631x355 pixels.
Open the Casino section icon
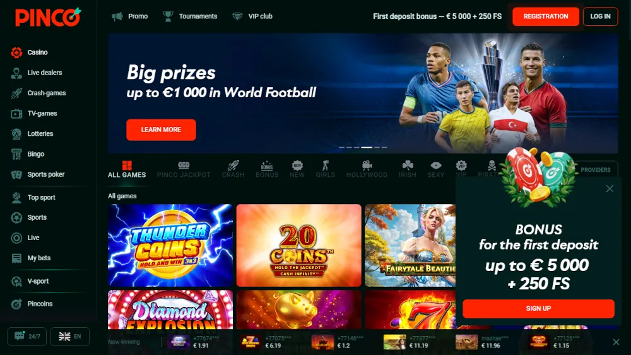point(16,52)
